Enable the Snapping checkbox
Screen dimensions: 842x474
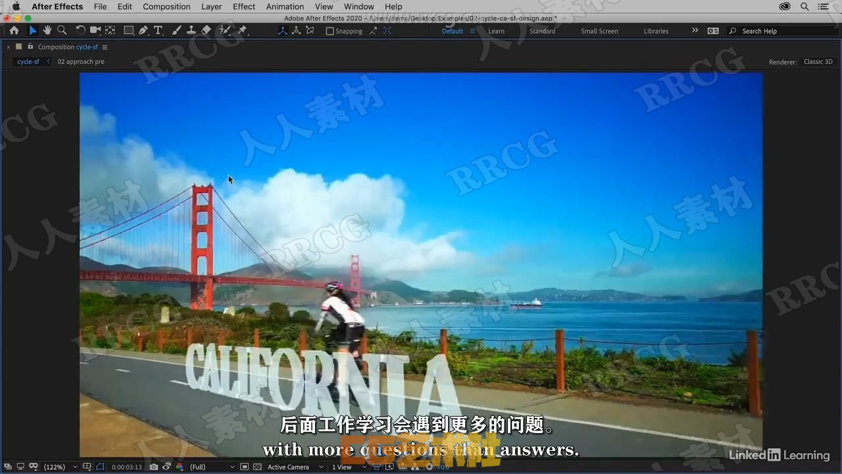(x=330, y=31)
